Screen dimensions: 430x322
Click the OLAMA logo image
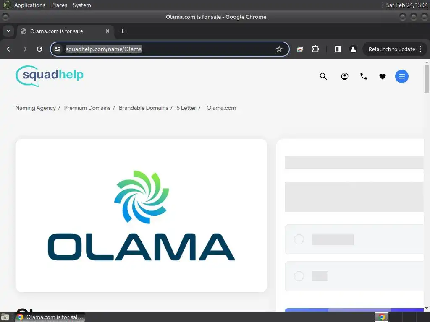142,215
